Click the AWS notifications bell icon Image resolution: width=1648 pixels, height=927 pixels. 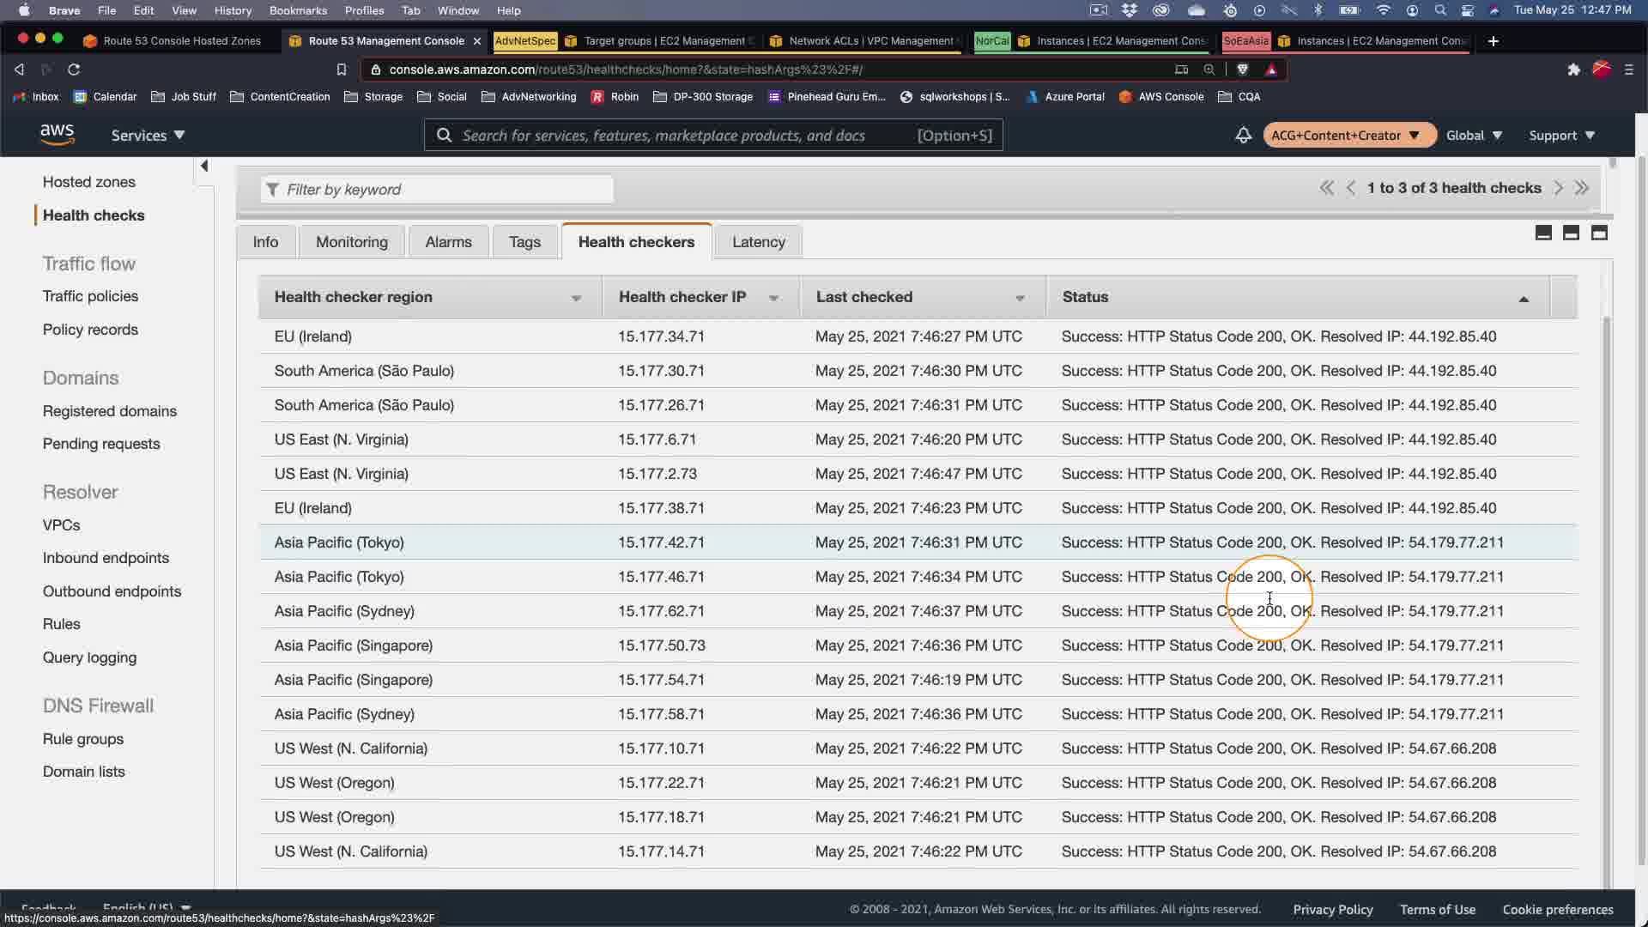[x=1242, y=136]
